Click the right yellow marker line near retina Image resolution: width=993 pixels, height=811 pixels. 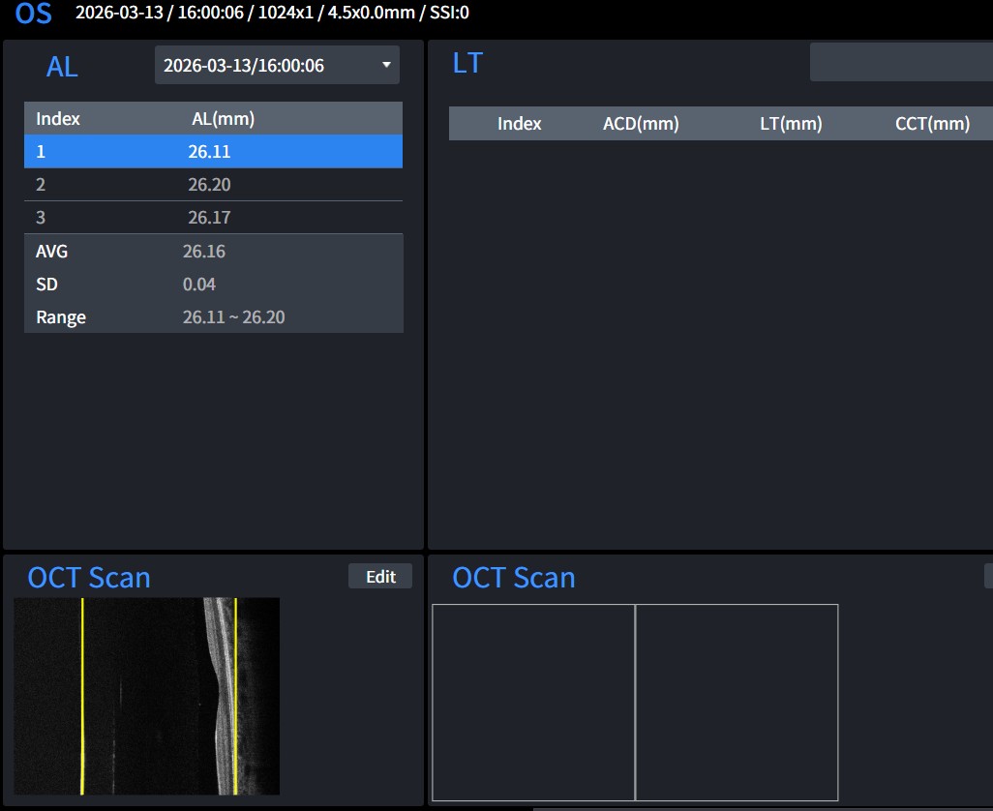pos(236,696)
